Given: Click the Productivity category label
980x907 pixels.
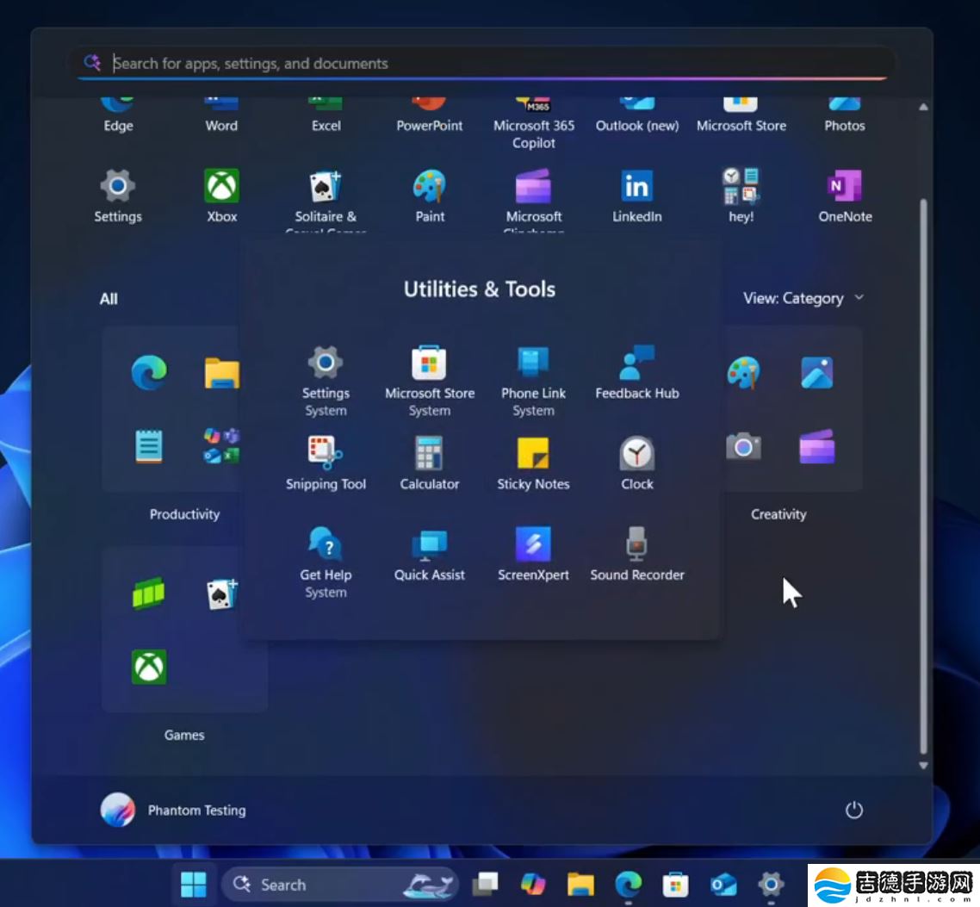Looking at the screenshot, I should (x=184, y=514).
